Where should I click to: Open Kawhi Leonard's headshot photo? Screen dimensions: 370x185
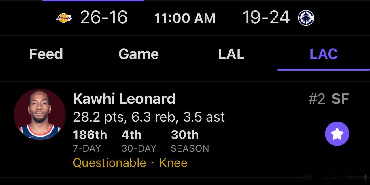click(x=40, y=115)
